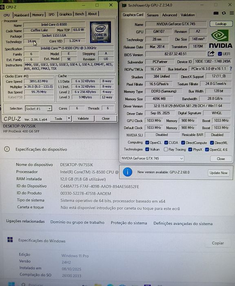The width and height of the screenshot is (235, 286).
Task: Click the device specifications info icon
Action: click(x=7, y=149)
